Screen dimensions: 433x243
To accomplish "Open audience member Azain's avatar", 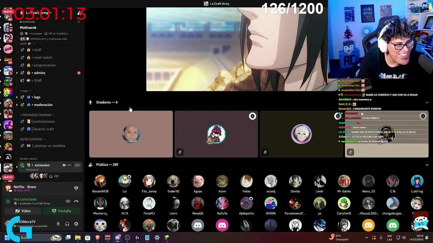I will [222, 181].
